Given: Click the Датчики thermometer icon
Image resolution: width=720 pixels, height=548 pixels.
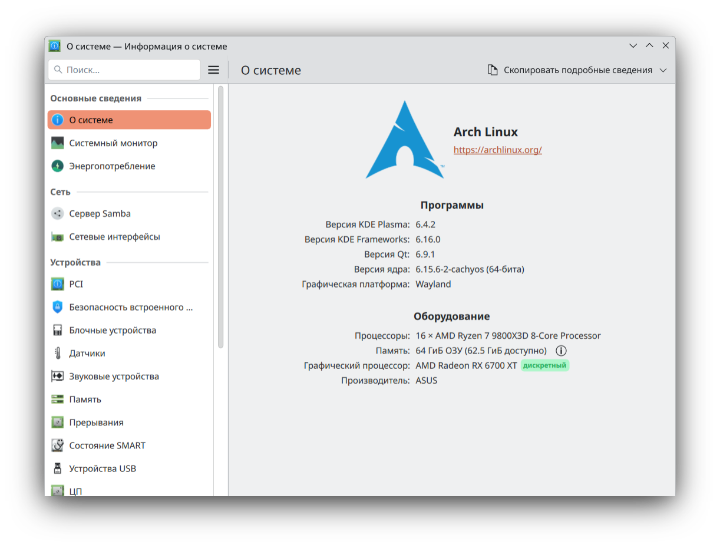Looking at the screenshot, I should (x=57, y=354).
